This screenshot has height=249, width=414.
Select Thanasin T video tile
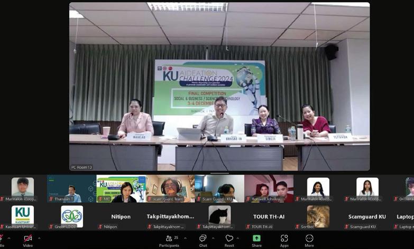pyautogui.click(x=71, y=189)
